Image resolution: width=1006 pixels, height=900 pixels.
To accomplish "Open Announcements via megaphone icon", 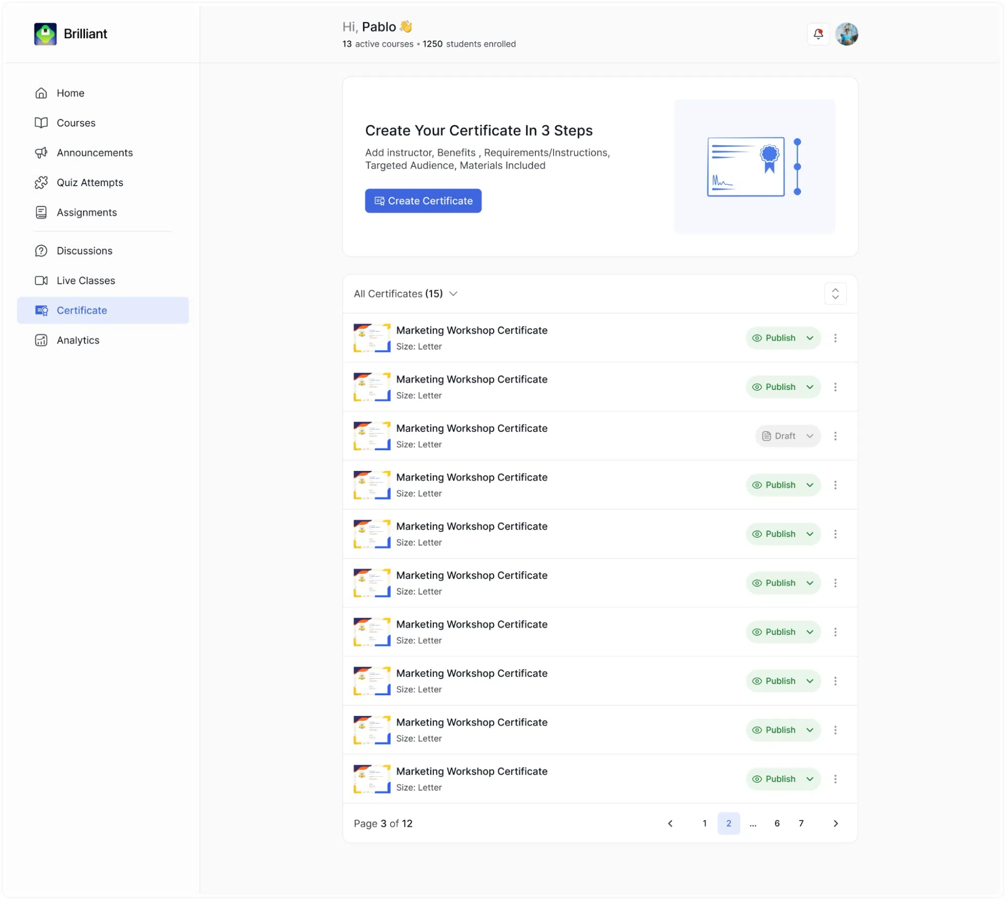I will 41,152.
